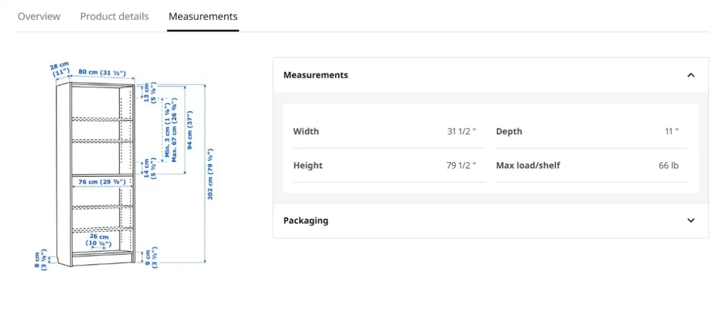Image resolution: width=724 pixels, height=315 pixels.
Task: Open the Product details tab
Action: click(115, 17)
